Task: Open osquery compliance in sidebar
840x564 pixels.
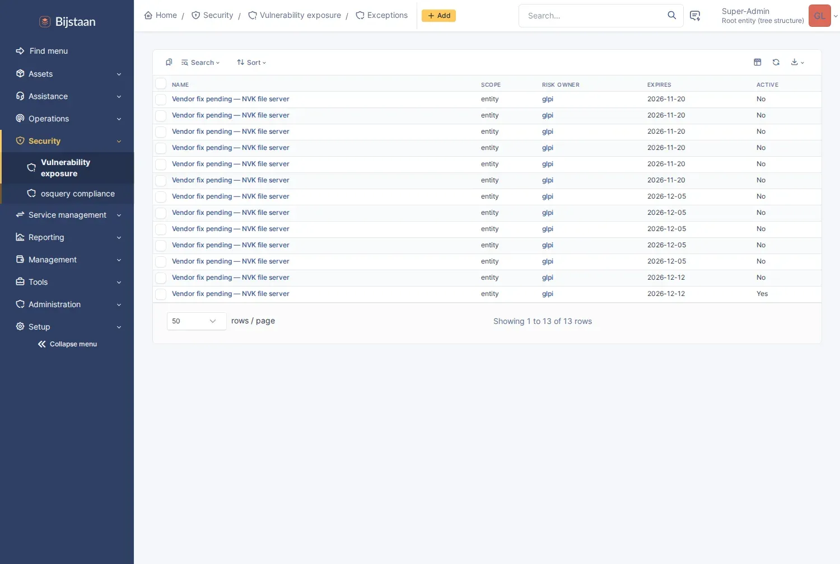Action: [x=68, y=194]
